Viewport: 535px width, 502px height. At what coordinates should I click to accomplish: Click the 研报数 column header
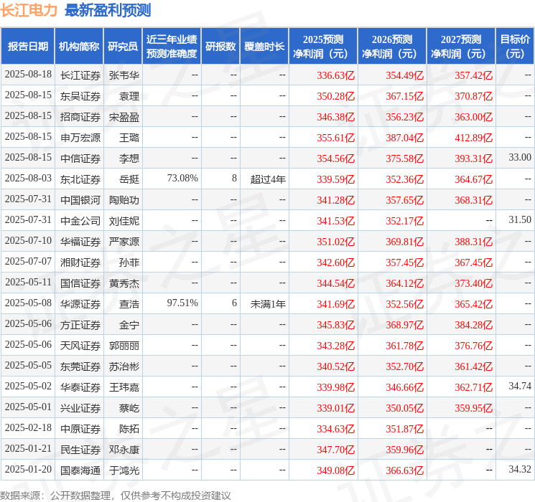tap(220, 47)
